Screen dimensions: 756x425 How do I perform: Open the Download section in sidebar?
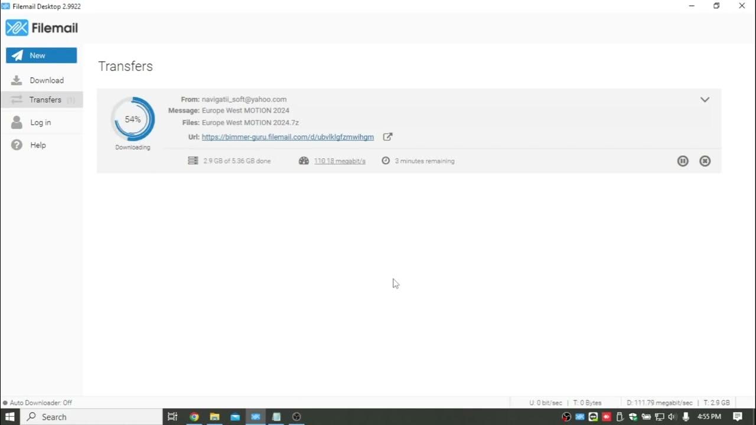click(41, 80)
